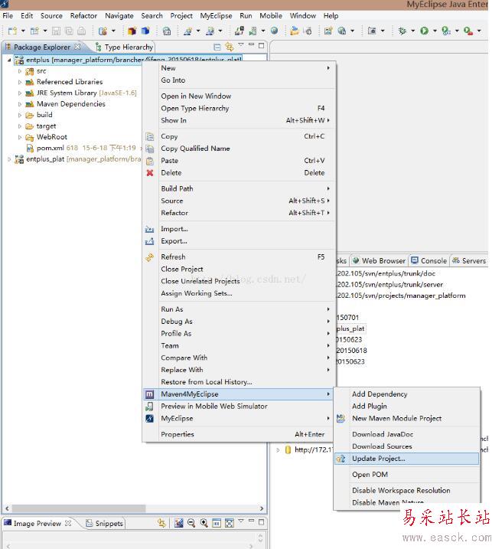Viewport: 492px width, 549px height.
Task: Click the Export icon in context menu
Action: (x=149, y=241)
